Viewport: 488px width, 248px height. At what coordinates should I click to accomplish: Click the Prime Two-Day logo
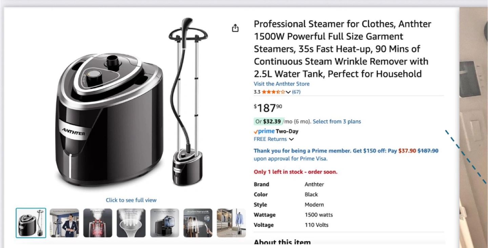coord(276,131)
